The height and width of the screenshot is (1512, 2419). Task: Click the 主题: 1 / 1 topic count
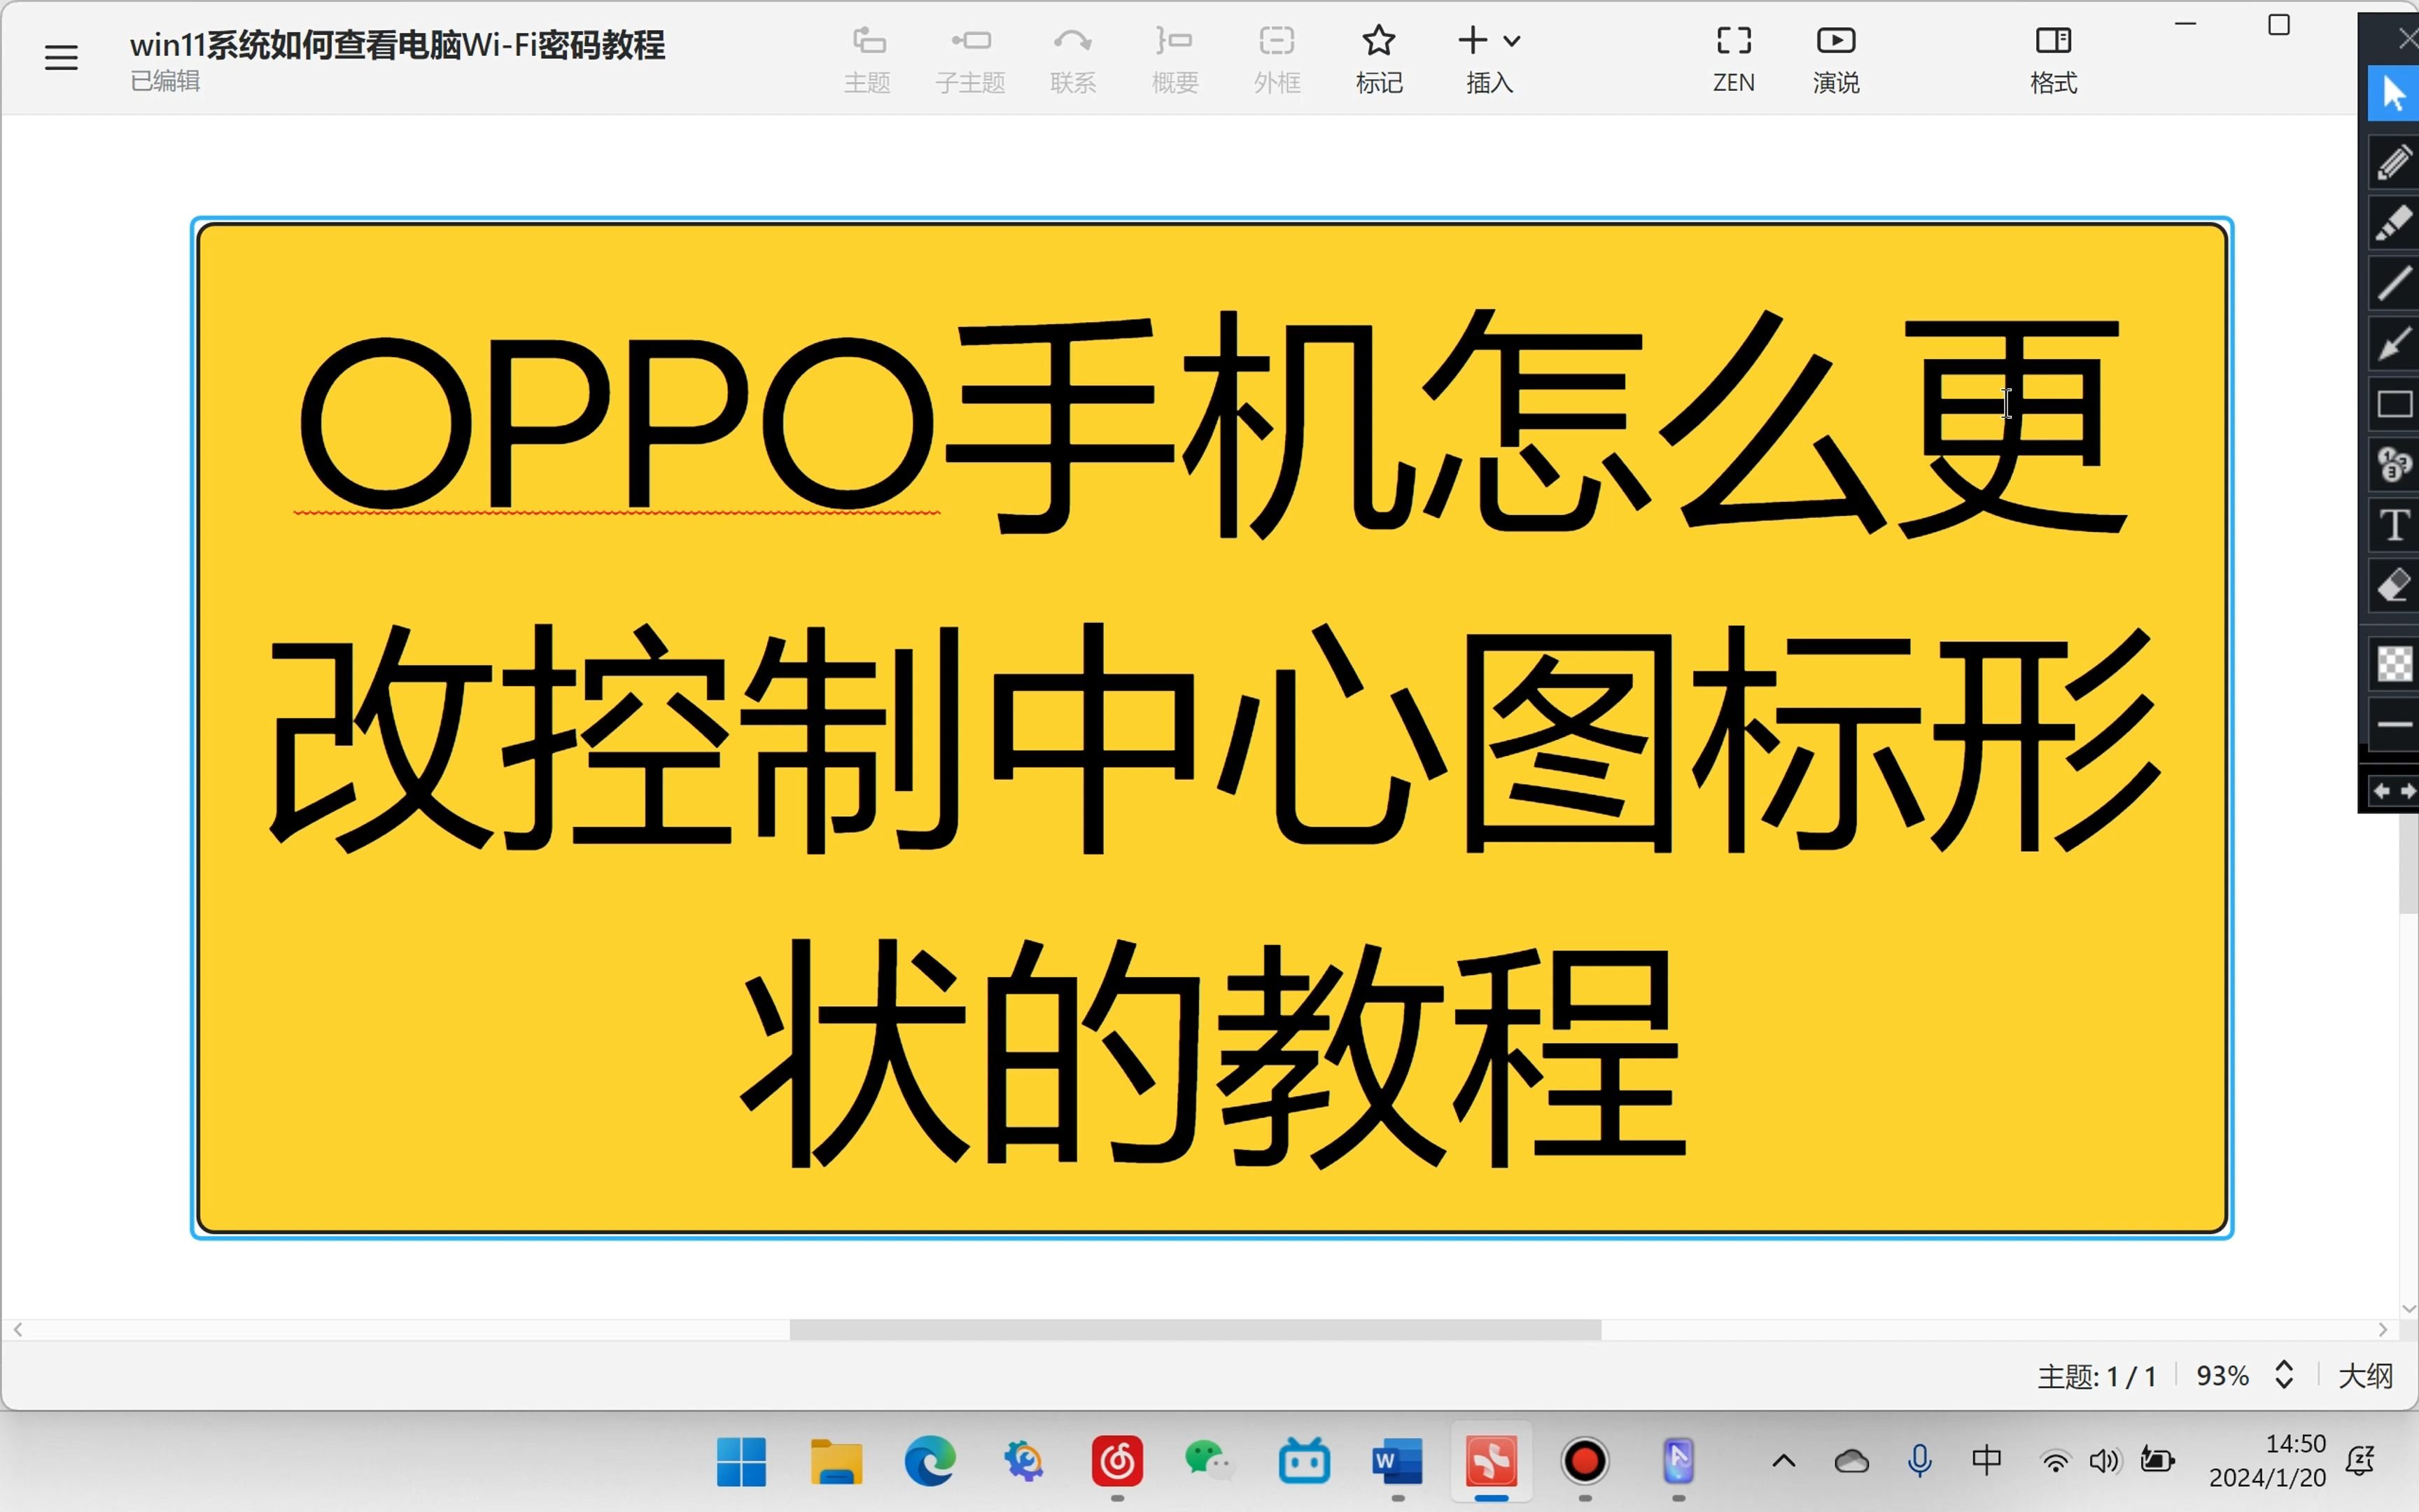[x=2097, y=1377]
